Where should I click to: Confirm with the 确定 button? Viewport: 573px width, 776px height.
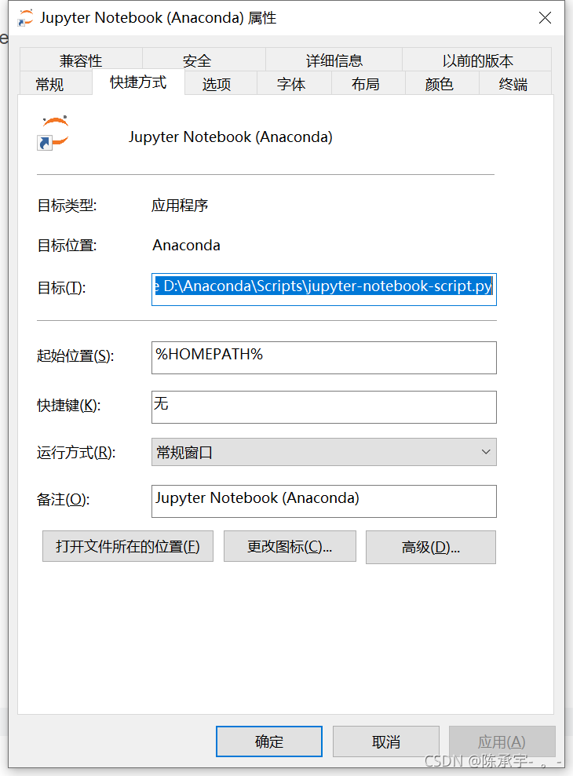point(269,741)
